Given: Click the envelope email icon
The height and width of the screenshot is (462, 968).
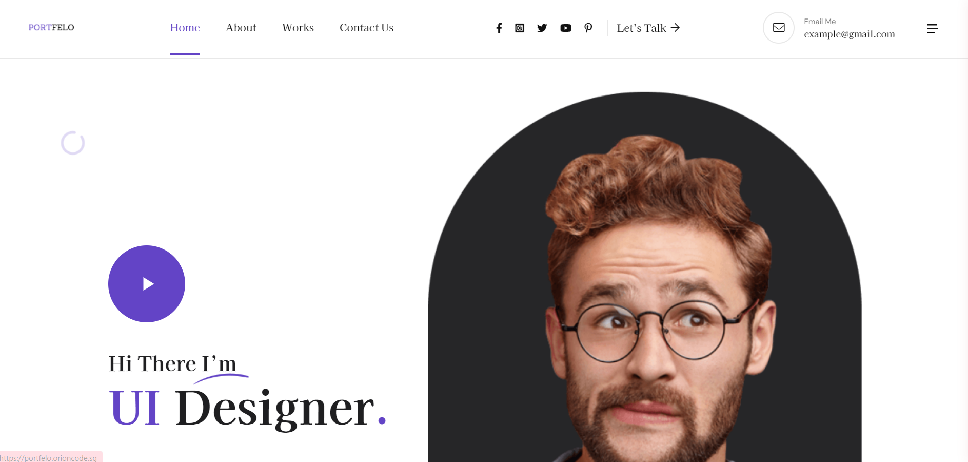Looking at the screenshot, I should click(779, 28).
